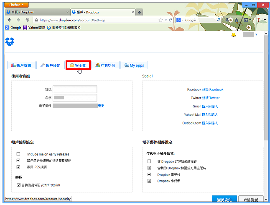Go to the 紅利空間 tab
Viewport: 270px width, 205px height.
pos(105,65)
